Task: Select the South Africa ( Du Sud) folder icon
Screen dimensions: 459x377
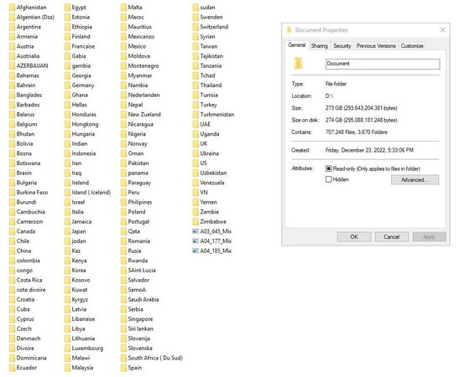Action: tap(123, 358)
